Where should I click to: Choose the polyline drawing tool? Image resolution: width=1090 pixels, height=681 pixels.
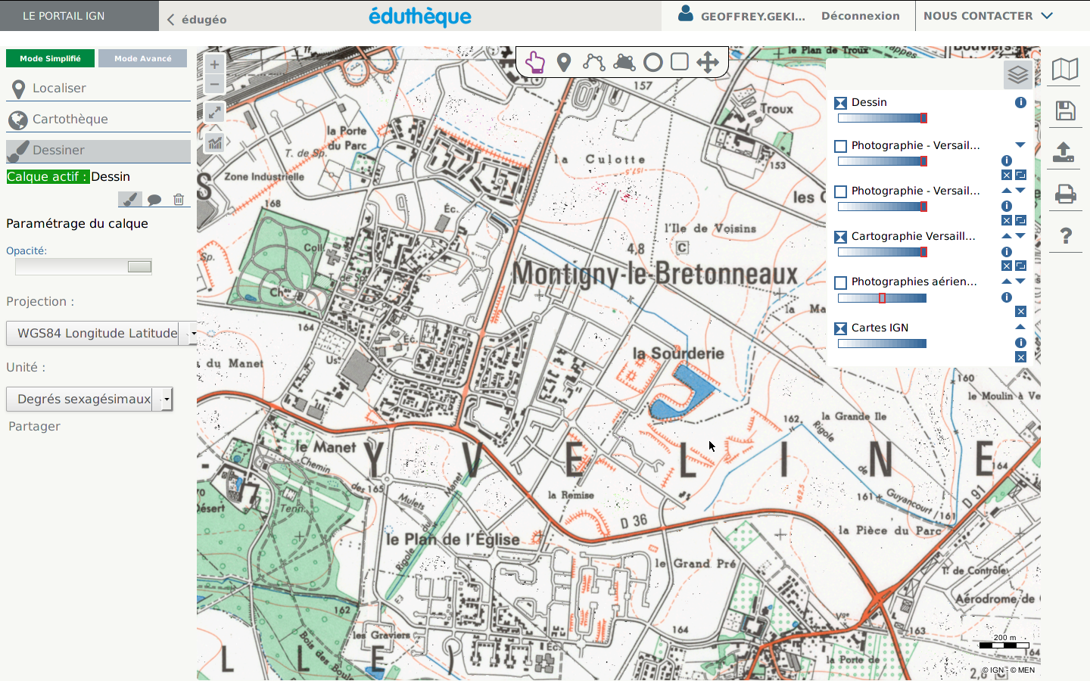[593, 62]
